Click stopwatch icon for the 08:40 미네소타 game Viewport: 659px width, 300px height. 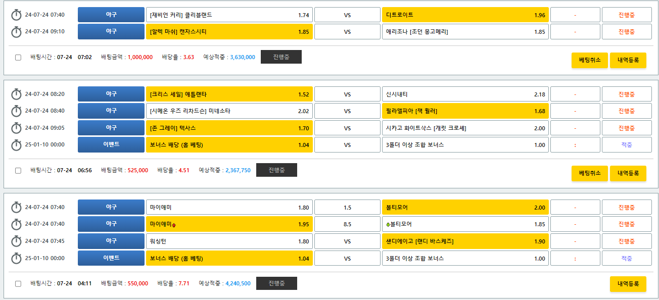(x=16, y=111)
